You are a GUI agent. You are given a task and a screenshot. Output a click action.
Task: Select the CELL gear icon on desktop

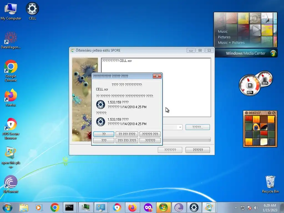(x=32, y=11)
